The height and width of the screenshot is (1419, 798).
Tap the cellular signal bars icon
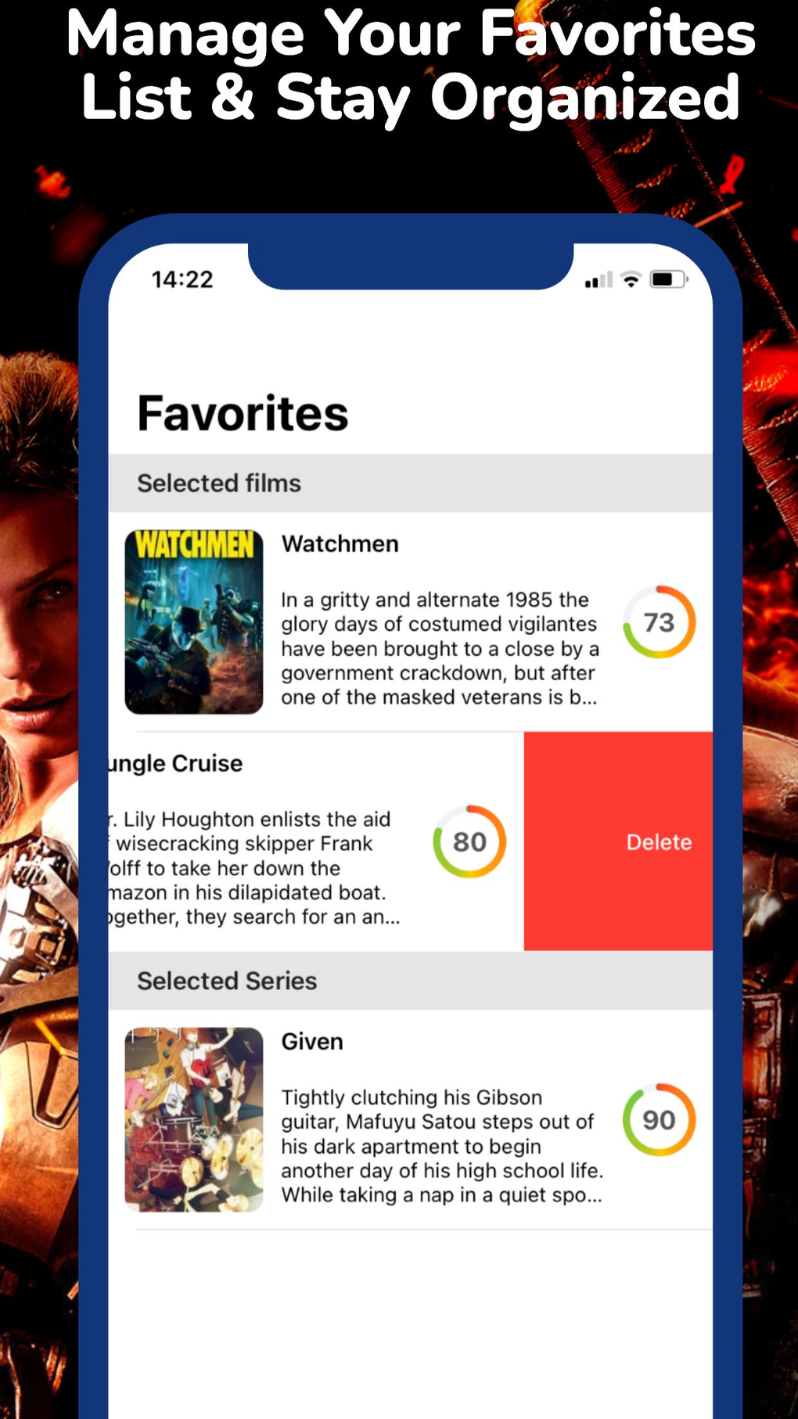point(598,280)
